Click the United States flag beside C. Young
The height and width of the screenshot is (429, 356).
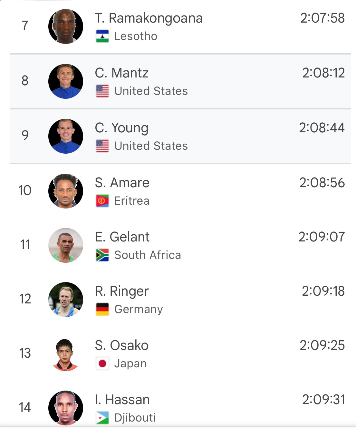(x=102, y=146)
